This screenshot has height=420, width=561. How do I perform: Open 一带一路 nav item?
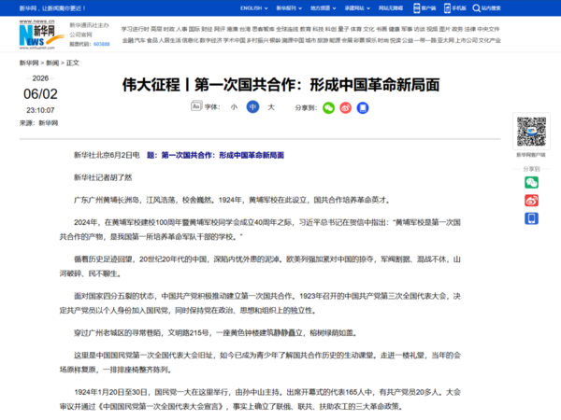(427, 40)
